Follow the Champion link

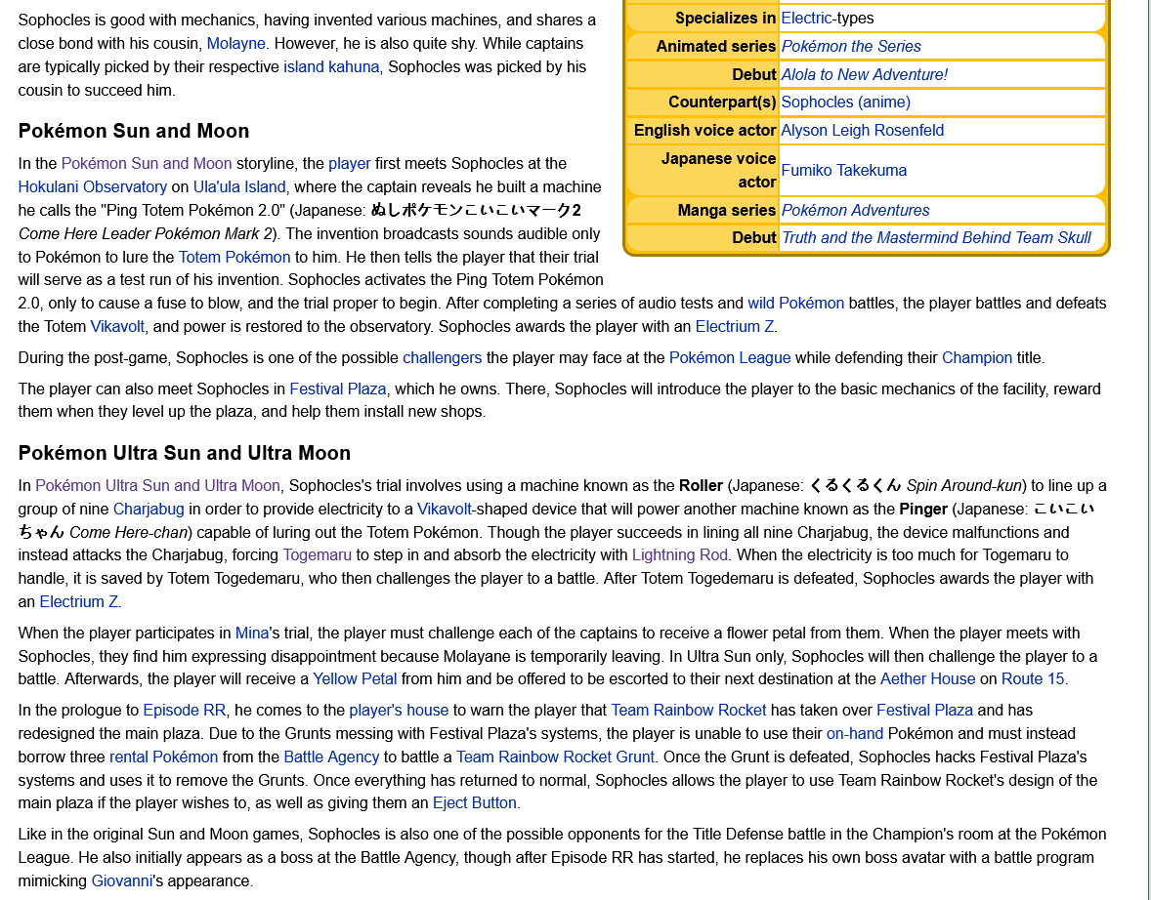(977, 358)
